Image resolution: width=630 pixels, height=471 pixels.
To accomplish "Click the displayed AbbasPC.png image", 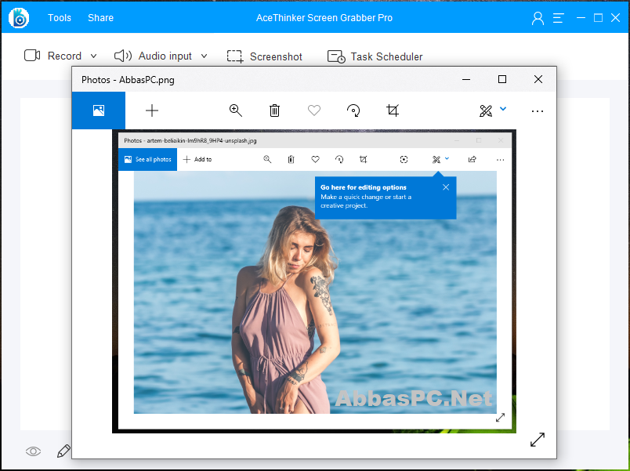I will click(x=314, y=281).
